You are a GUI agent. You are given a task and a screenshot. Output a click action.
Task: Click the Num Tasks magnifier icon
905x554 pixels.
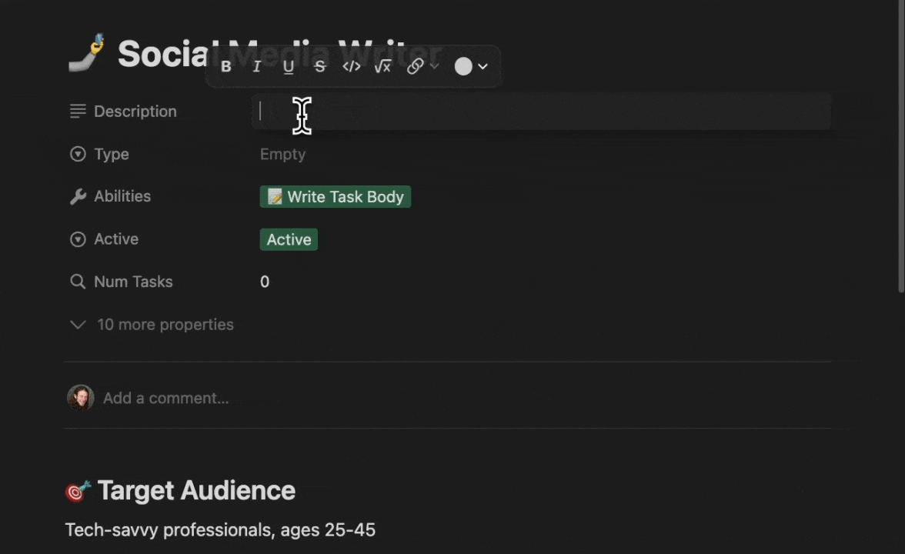(77, 282)
